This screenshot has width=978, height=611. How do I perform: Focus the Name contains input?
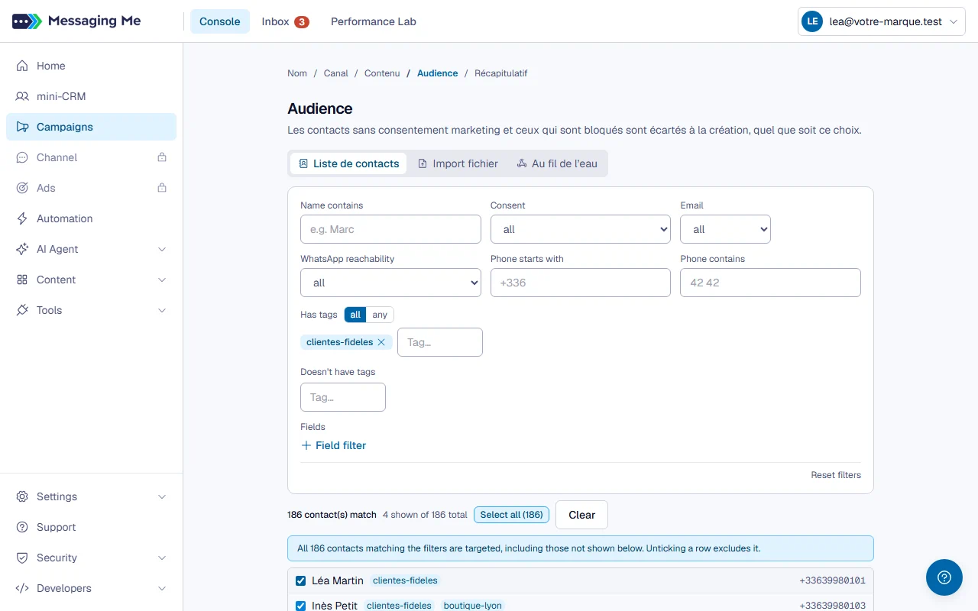coord(390,229)
